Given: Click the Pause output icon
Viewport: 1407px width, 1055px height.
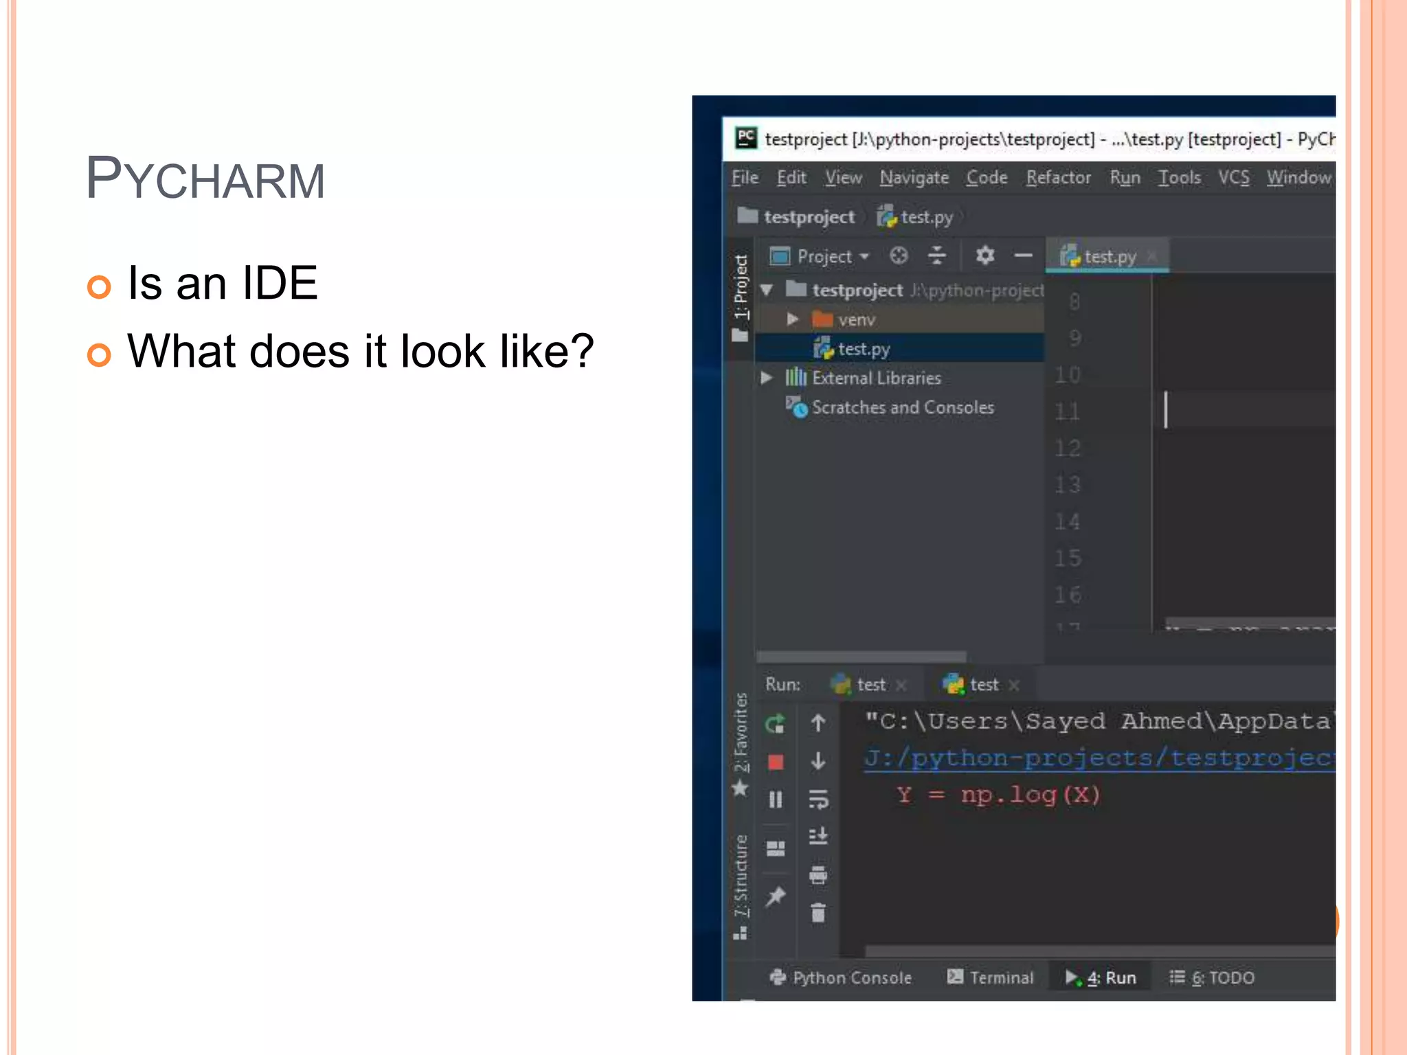Looking at the screenshot, I should [775, 799].
